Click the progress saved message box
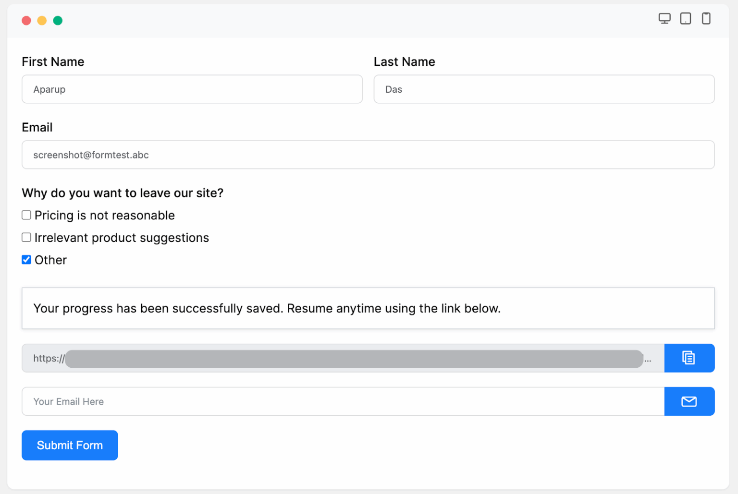 click(x=368, y=308)
